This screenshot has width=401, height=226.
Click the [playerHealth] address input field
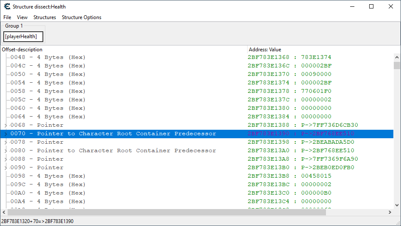23,37
